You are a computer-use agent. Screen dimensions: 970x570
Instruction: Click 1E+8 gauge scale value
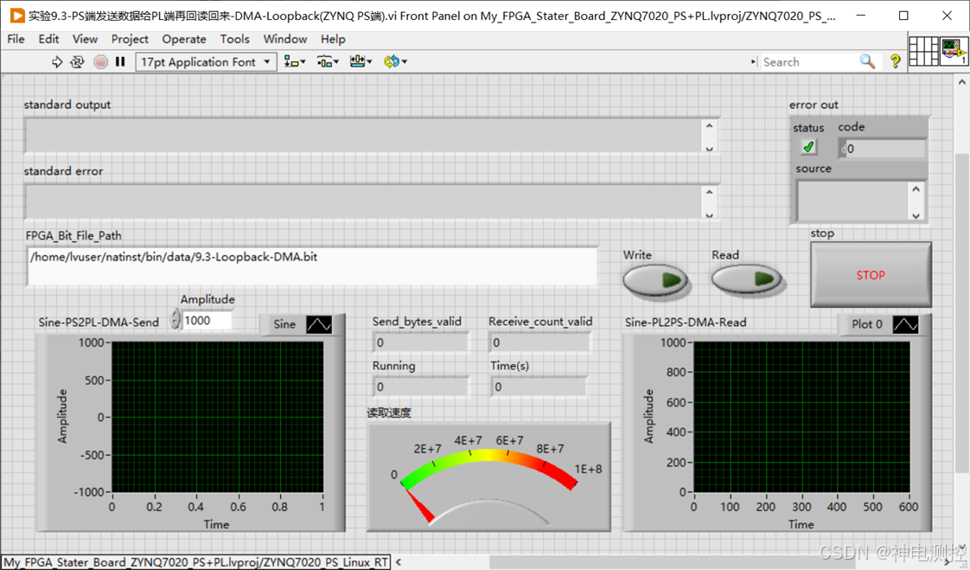pos(588,469)
